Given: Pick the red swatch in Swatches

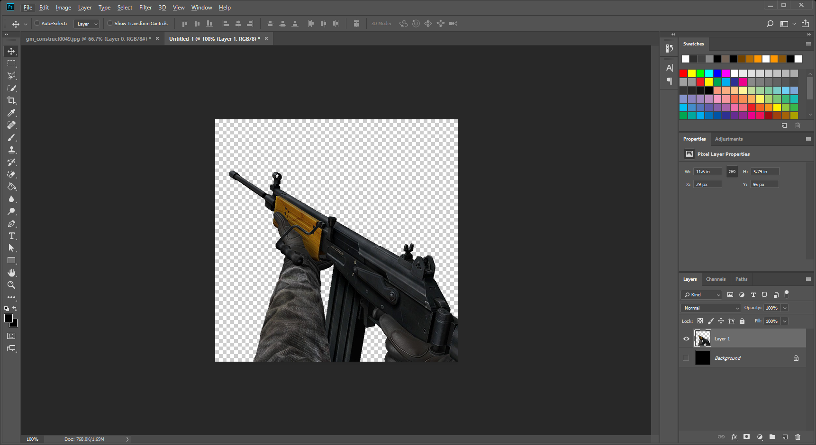Looking at the screenshot, I should pyautogui.click(x=683, y=73).
